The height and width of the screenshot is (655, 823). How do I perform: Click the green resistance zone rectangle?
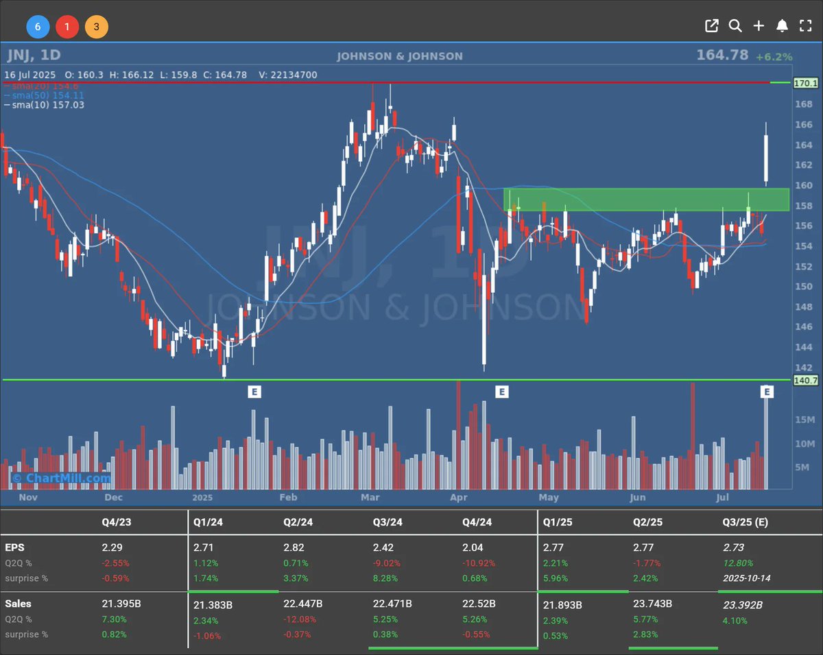point(647,199)
